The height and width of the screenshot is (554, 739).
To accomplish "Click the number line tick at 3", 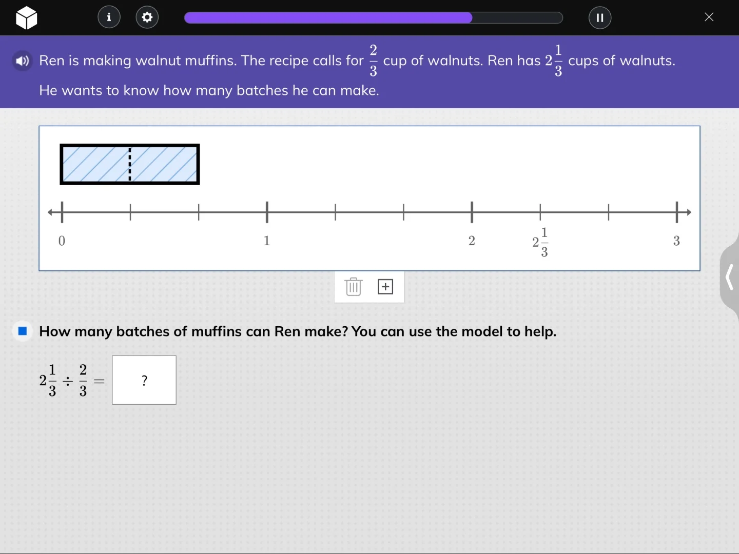I will [x=676, y=212].
